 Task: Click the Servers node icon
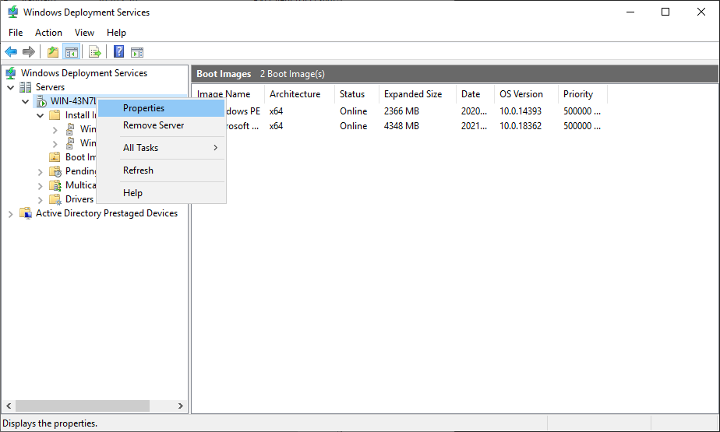[x=26, y=87]
